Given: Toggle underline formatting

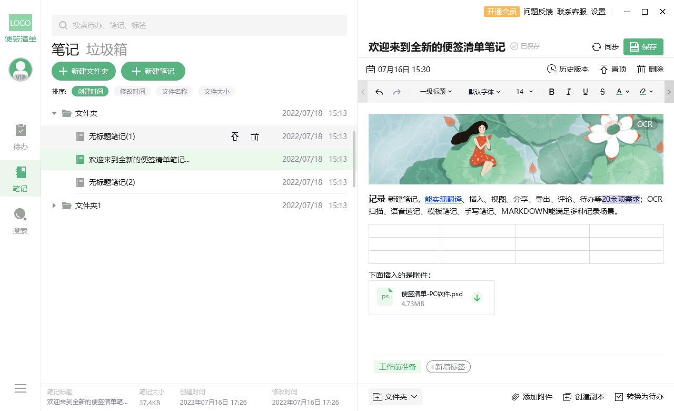Looking at the screenshot, I should pos(585,91).
